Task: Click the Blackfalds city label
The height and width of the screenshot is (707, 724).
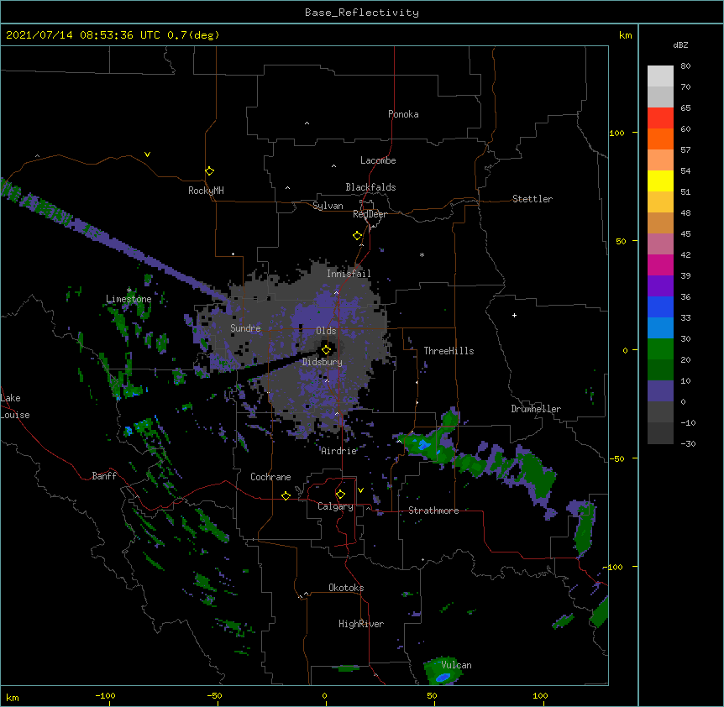Action: point(370,187)
